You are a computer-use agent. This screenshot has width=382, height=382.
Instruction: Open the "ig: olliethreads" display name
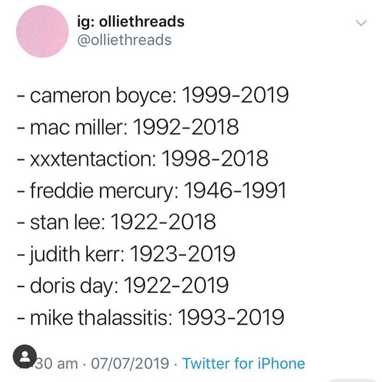pyautogui.click(x=134, y=22)
